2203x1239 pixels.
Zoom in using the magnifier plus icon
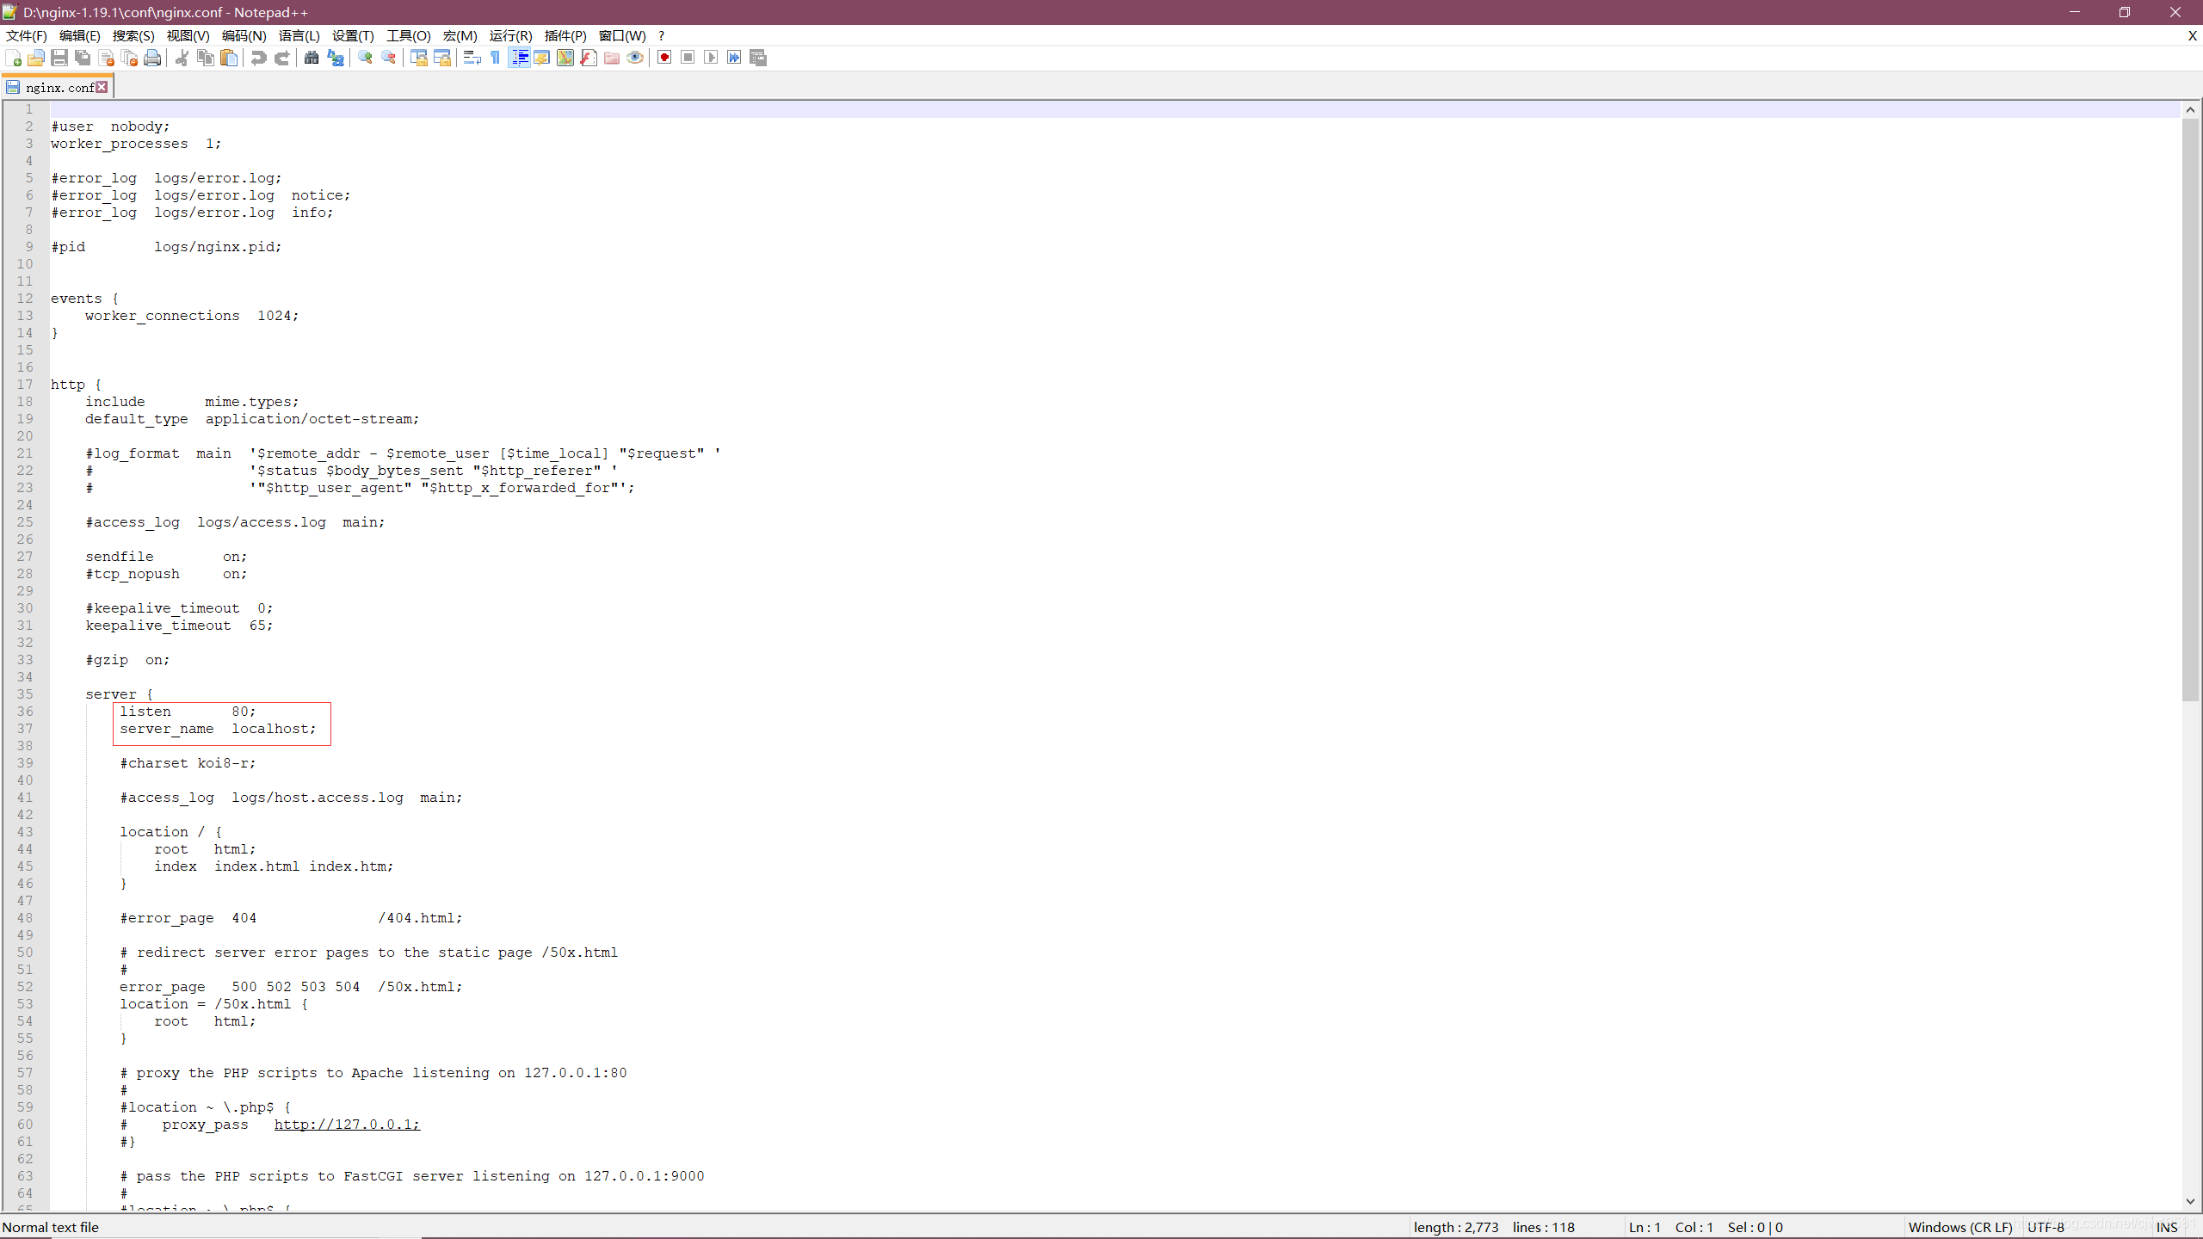[365, 58]
